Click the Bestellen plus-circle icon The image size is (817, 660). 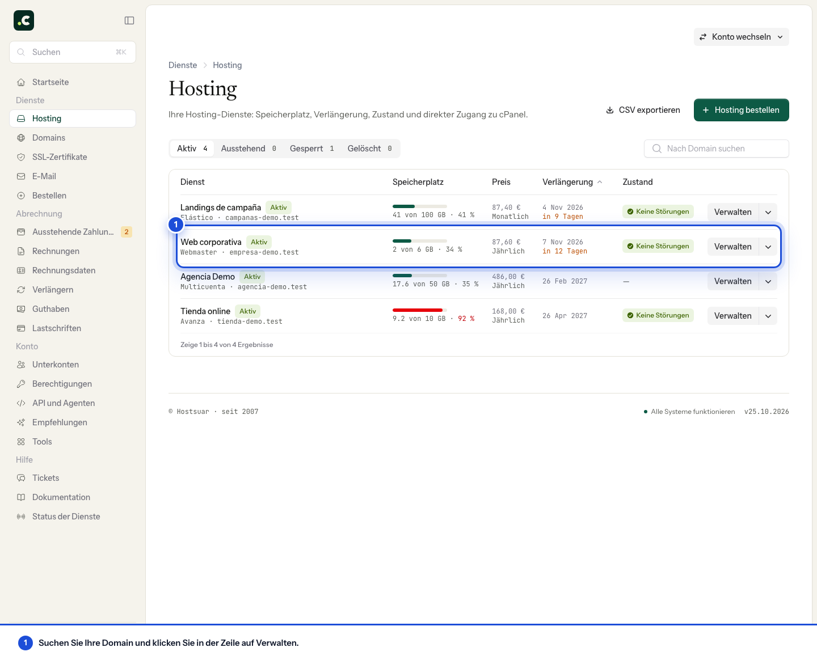click(21, 196)
